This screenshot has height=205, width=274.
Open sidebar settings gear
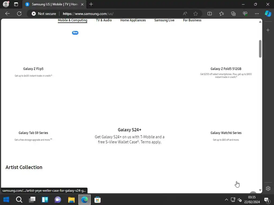coord(268,188)
